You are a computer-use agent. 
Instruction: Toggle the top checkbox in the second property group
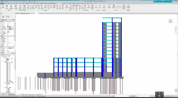(x=8, y=37)
